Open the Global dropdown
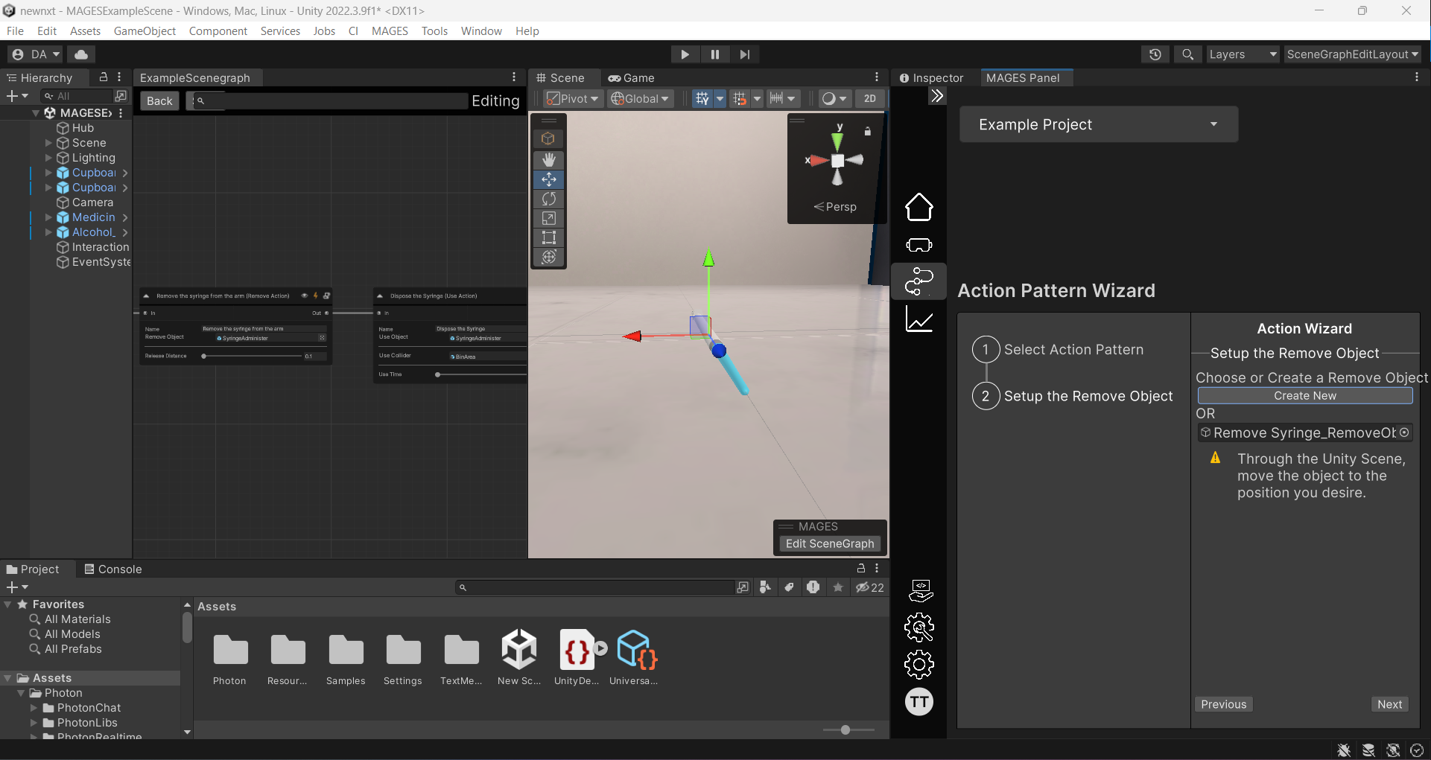The width and height of the screenshot is (1431, 760). point(640,99)
